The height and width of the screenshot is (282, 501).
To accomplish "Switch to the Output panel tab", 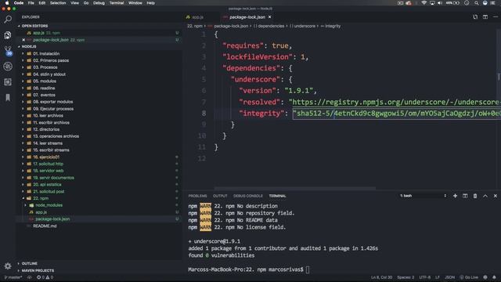I will (220, 196).
